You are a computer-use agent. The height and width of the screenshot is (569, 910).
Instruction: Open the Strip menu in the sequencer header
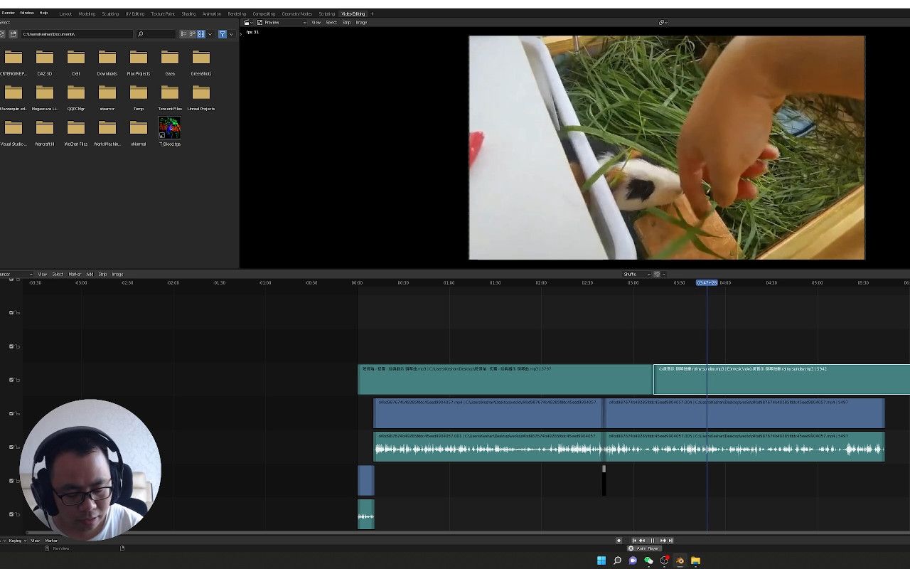(x=102, y=274)
